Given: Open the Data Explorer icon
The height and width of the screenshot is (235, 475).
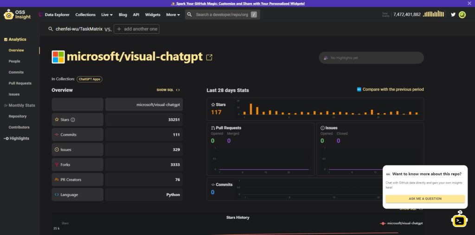Looking at the screenshot, I should [x=41, y=14].
